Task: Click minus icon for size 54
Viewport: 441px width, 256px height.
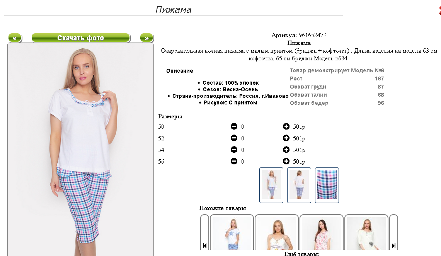Action: tap(234, 149)
